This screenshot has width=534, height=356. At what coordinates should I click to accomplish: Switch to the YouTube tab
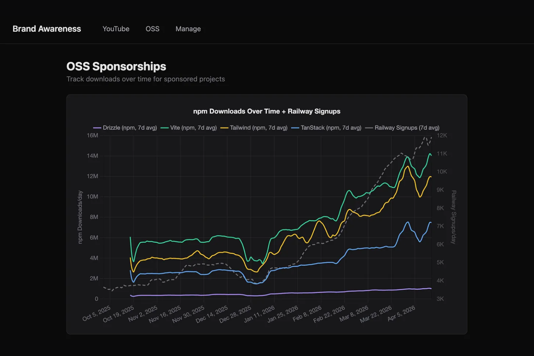[x=116, y=29]
